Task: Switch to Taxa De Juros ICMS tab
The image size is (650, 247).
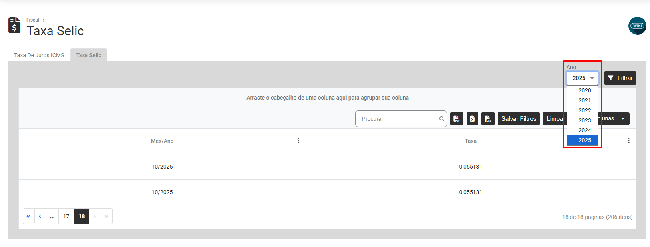Action: point(39,55)
